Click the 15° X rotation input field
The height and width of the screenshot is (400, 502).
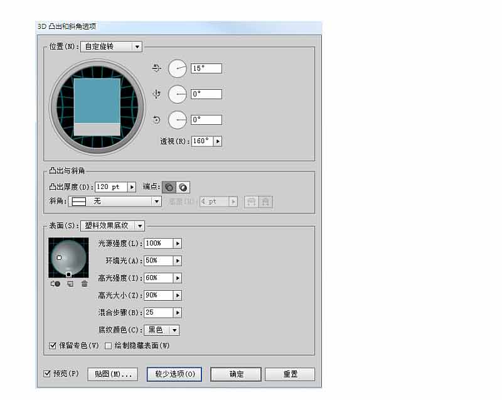coord(206,68)
